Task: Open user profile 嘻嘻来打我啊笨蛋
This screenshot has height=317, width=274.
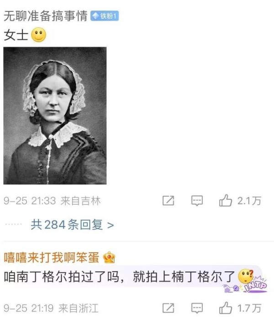Action: click(x=52, y=257)
